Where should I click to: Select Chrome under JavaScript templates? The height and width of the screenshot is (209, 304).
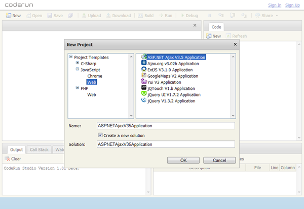(x=94, y=76)
